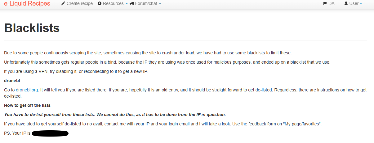This screenshot has height=143, width=374.
Task: Click the pencil icon beside Create recipe
Action: click(x=63, y=4)
